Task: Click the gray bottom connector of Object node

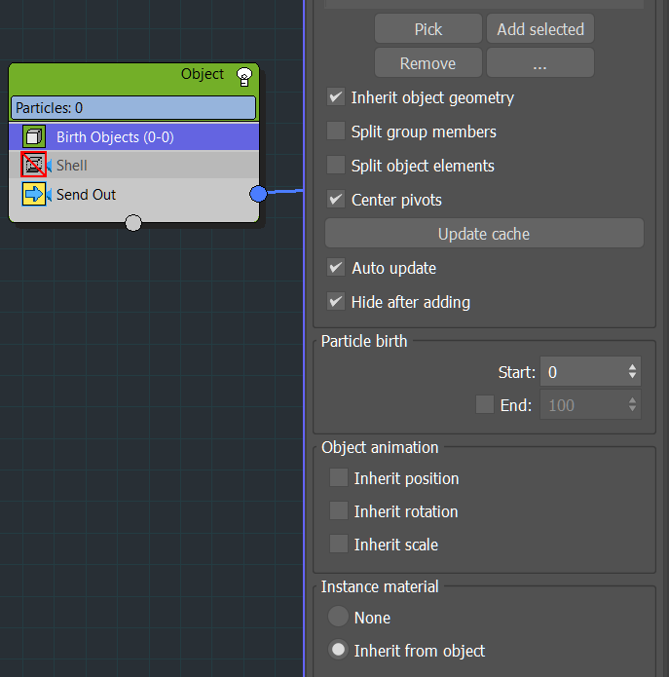Action: [134, 223]
